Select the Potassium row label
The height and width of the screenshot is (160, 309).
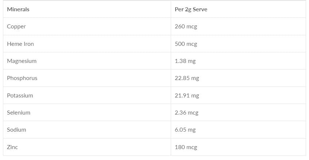[20, 96]
